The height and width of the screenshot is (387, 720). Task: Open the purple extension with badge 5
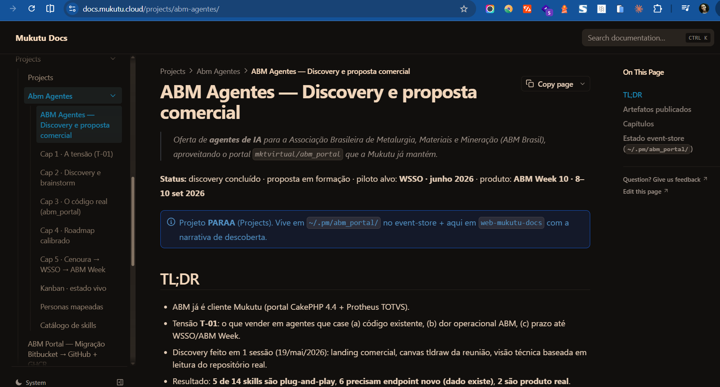click(546, 9)
